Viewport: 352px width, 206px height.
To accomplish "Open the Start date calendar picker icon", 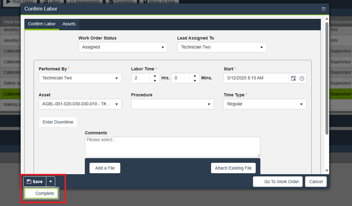I will click(x=293, y=78).
